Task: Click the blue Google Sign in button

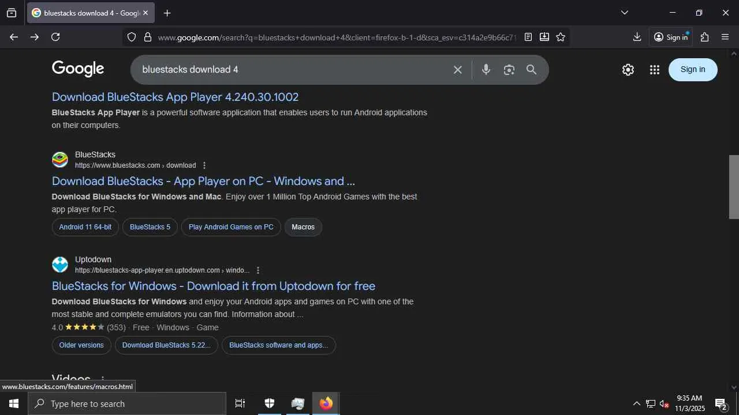Action: click(693, 70)
